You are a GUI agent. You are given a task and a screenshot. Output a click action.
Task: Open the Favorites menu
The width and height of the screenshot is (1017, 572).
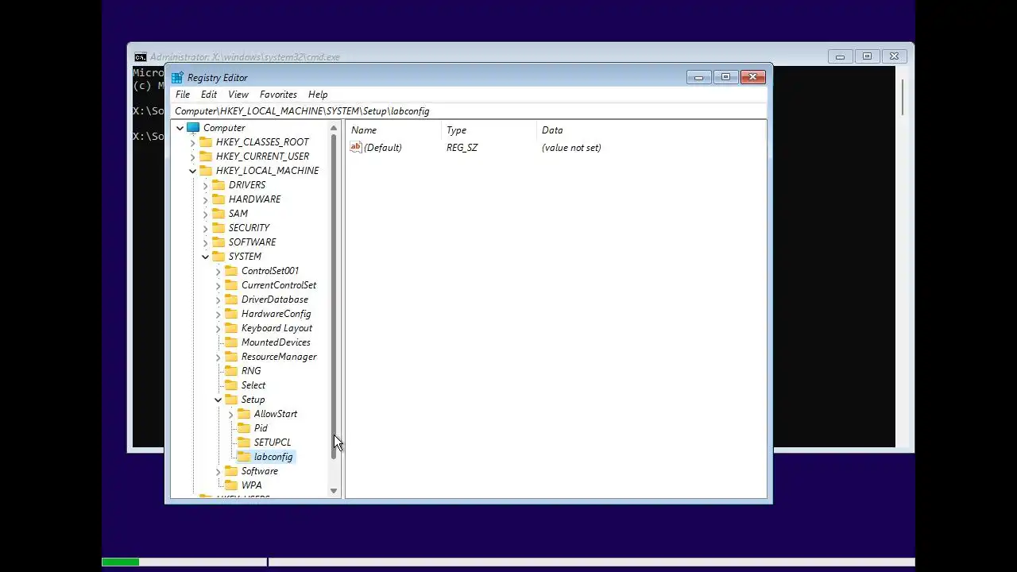tap(278, 95)
